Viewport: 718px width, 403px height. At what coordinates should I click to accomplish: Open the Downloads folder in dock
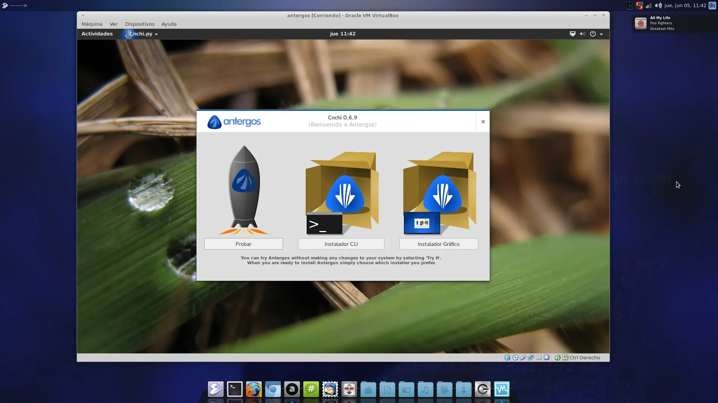pyautogui.click(x=464, y=389)
